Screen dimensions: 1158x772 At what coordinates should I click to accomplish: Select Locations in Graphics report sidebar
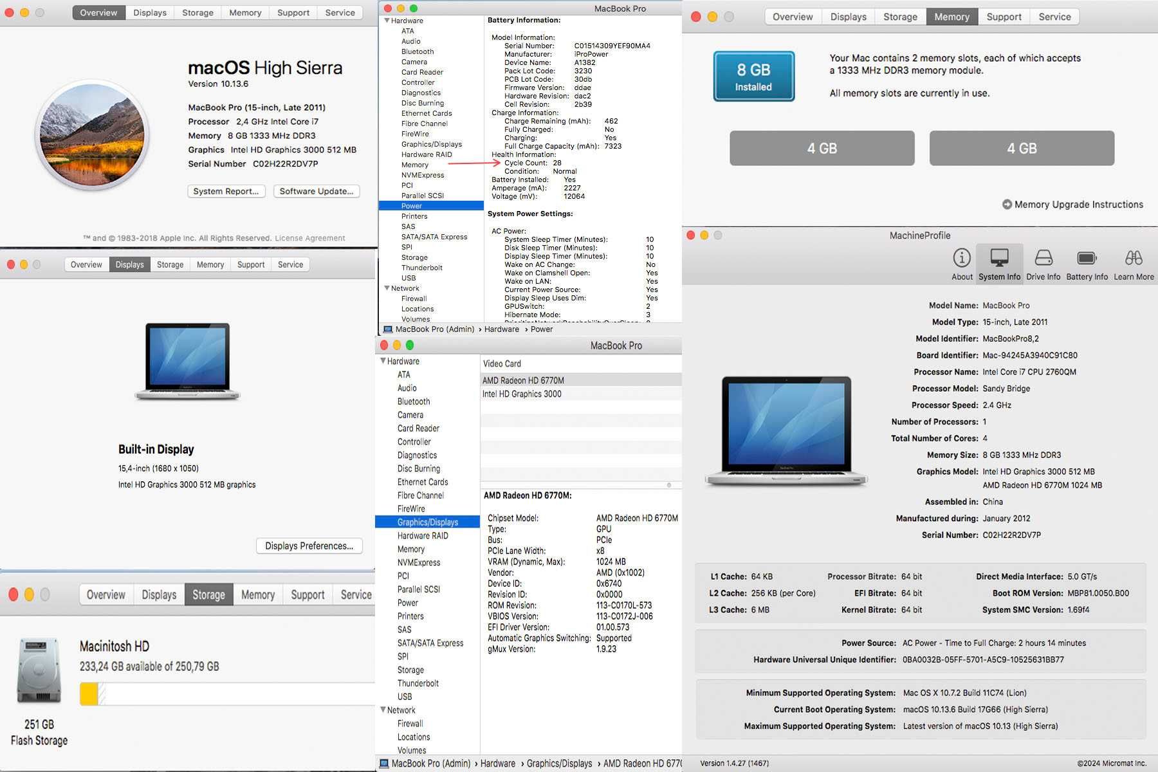(413, 737)
